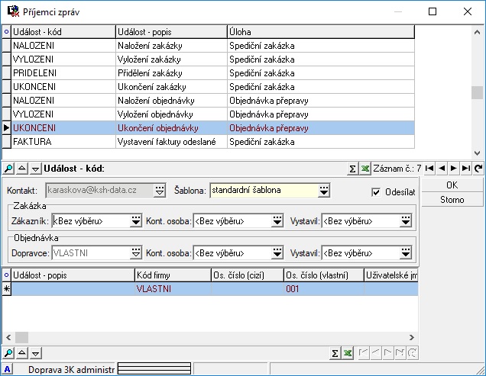Open Vystavil dropdown in Zakázka group
This screenshot has width=486, height=376.
pyautogui.click(x=406, y=221)
